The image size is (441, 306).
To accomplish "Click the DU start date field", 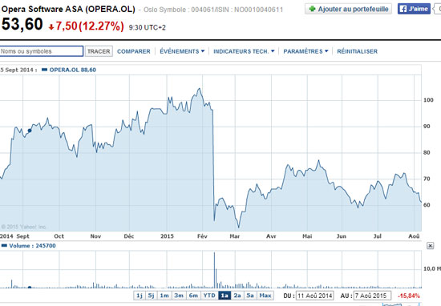I will pos(315,296).
